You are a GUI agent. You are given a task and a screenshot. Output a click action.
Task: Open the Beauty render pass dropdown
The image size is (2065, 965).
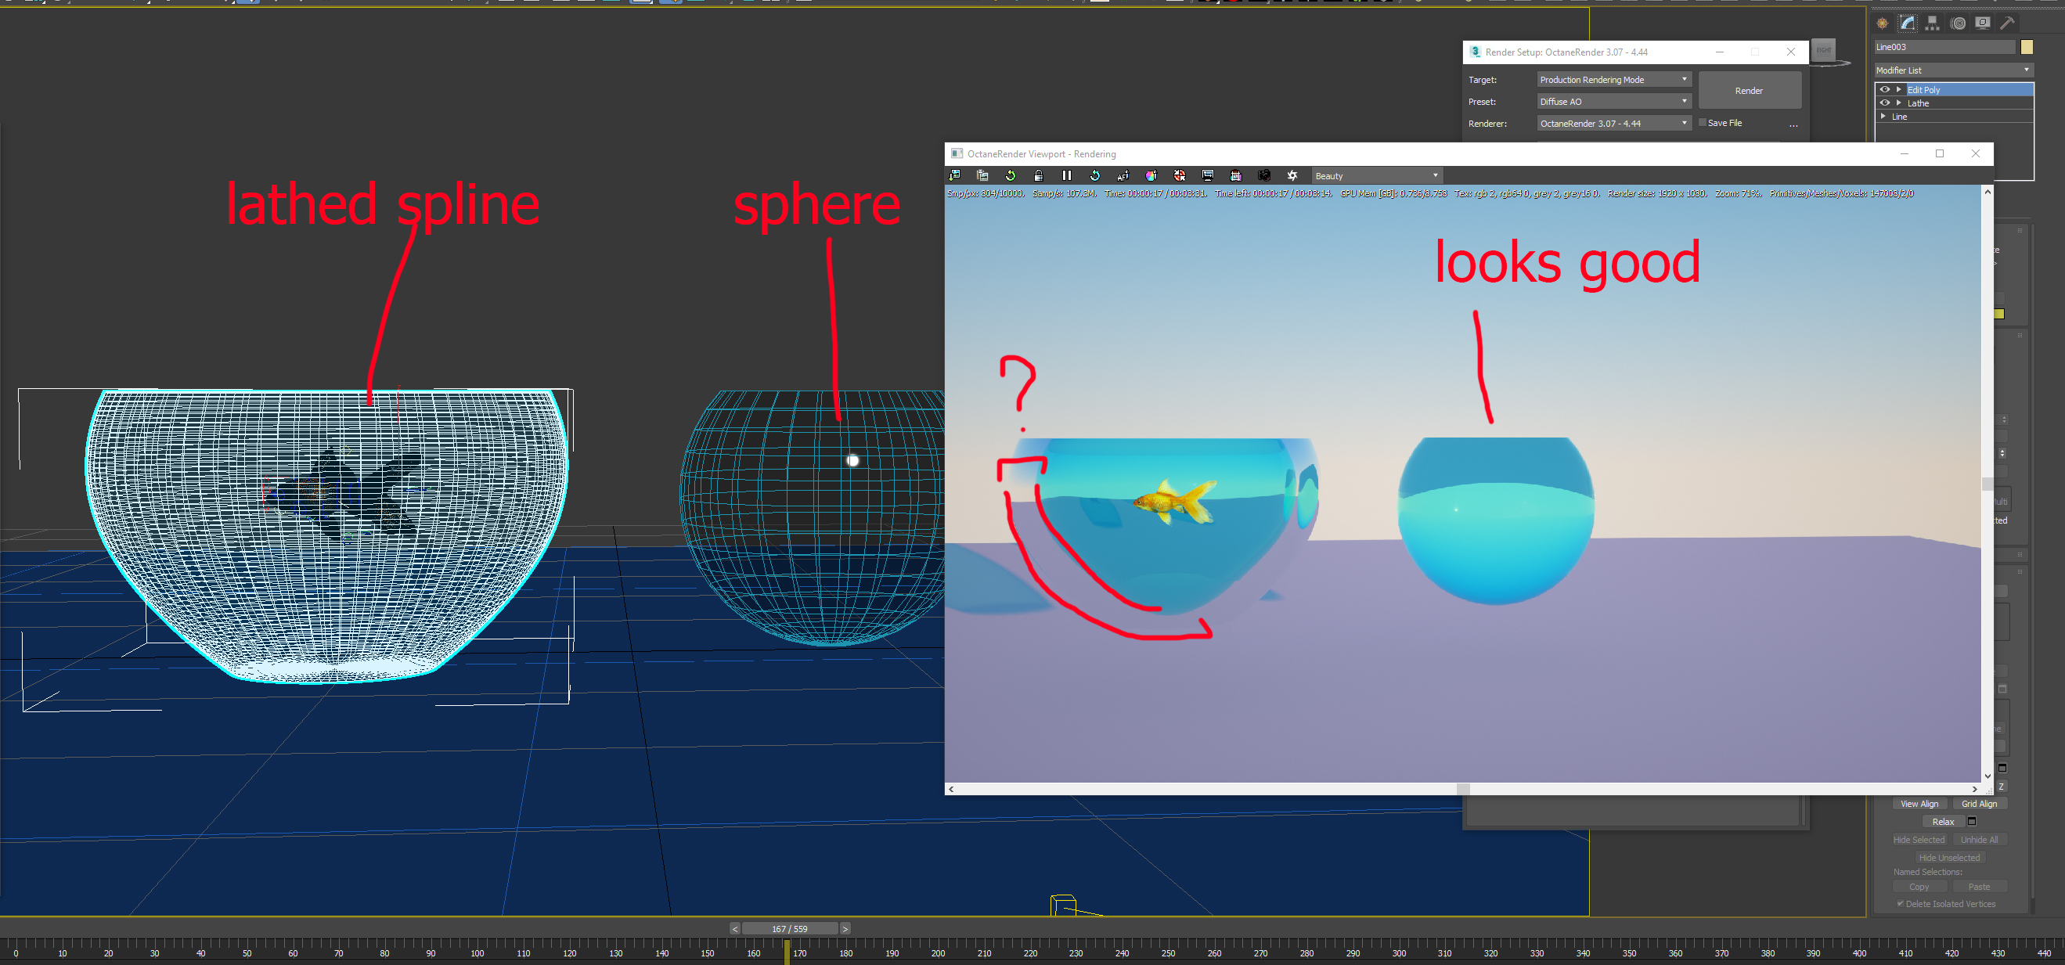[x=1376, y=175]
